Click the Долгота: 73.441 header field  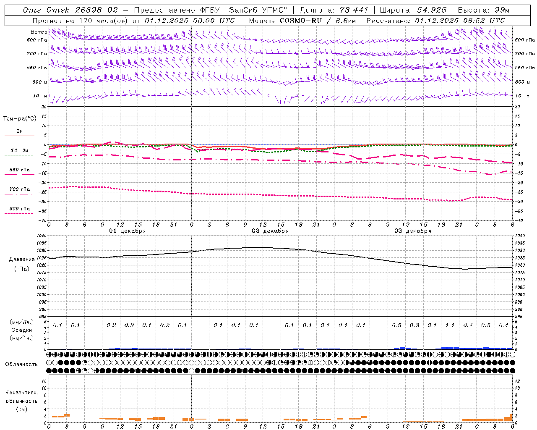tap(334, 10)
